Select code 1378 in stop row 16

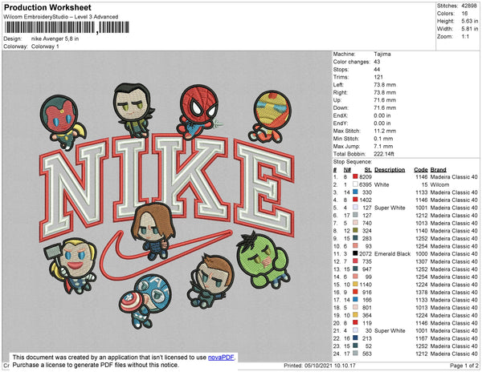(422, 293)
